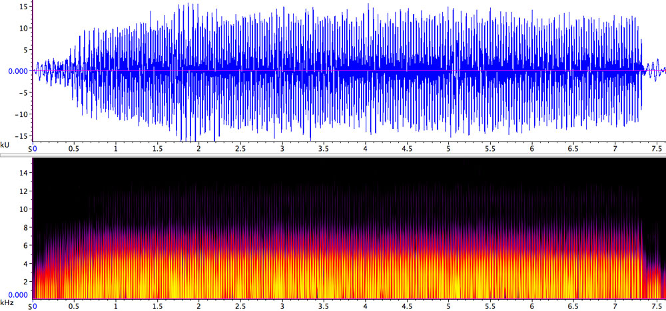Click the 12 kHz label on spectrogram axis
This screenshot has height=311, width=666.
click(23, 191)
